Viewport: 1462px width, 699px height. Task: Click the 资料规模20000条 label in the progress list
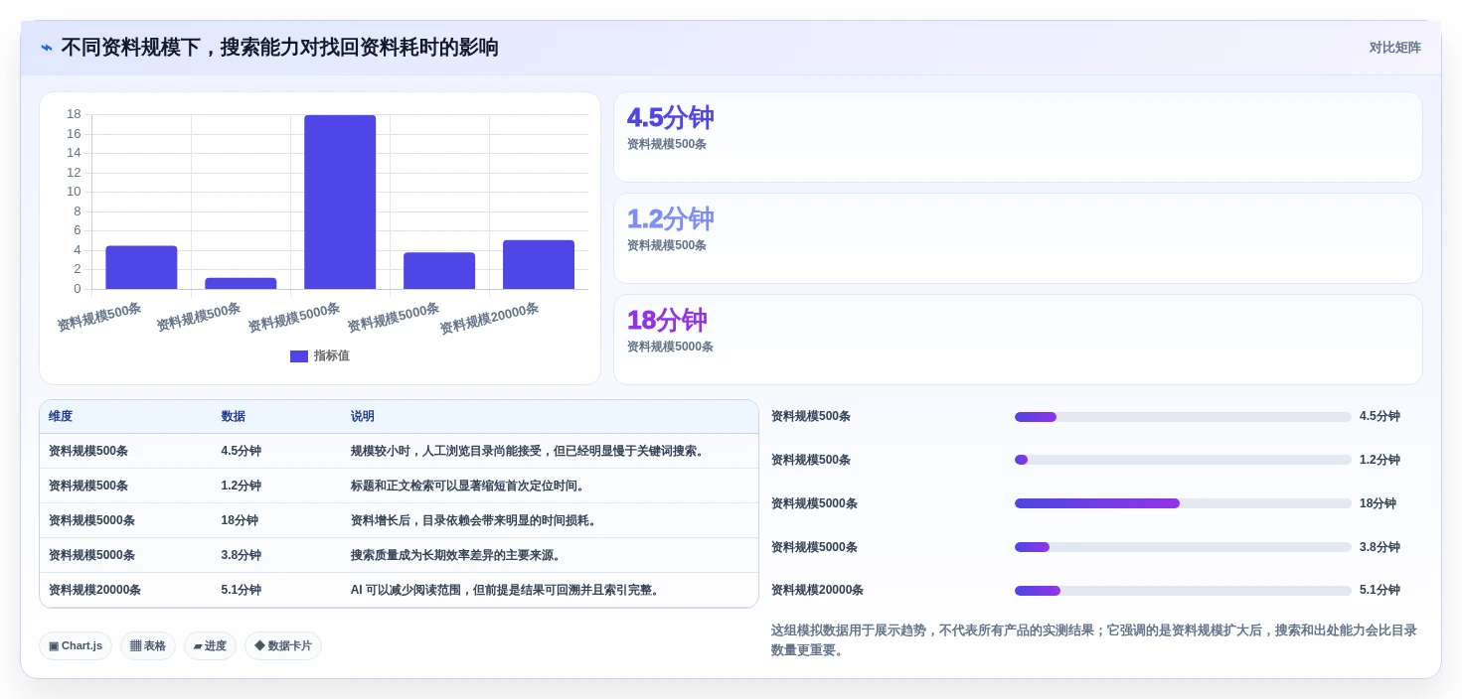coord(817,590)
